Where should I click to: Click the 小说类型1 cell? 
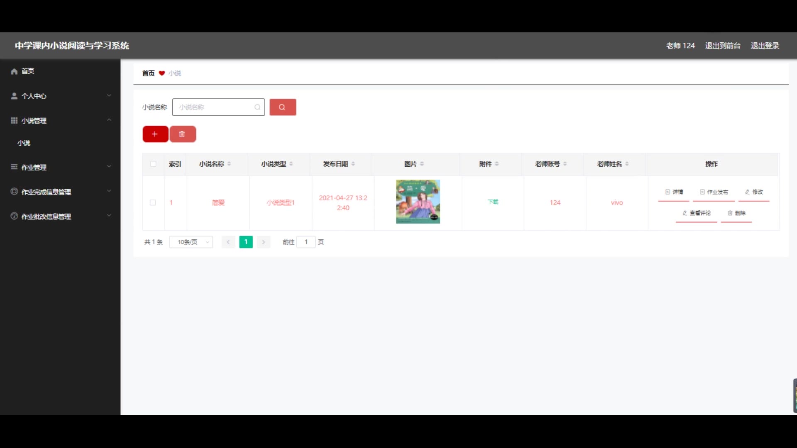[x=281, y=202]
